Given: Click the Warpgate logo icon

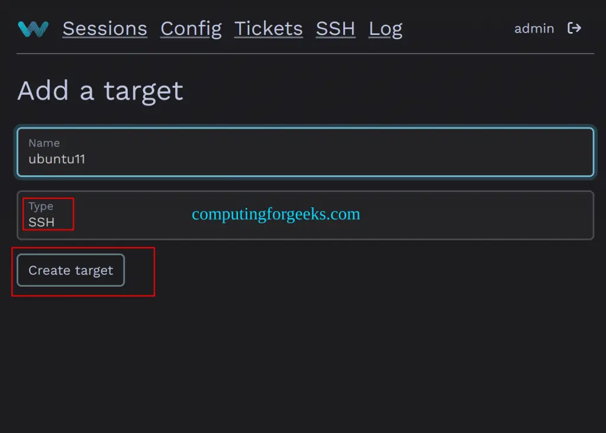Looking at the screenshot, I should (33, 29).
